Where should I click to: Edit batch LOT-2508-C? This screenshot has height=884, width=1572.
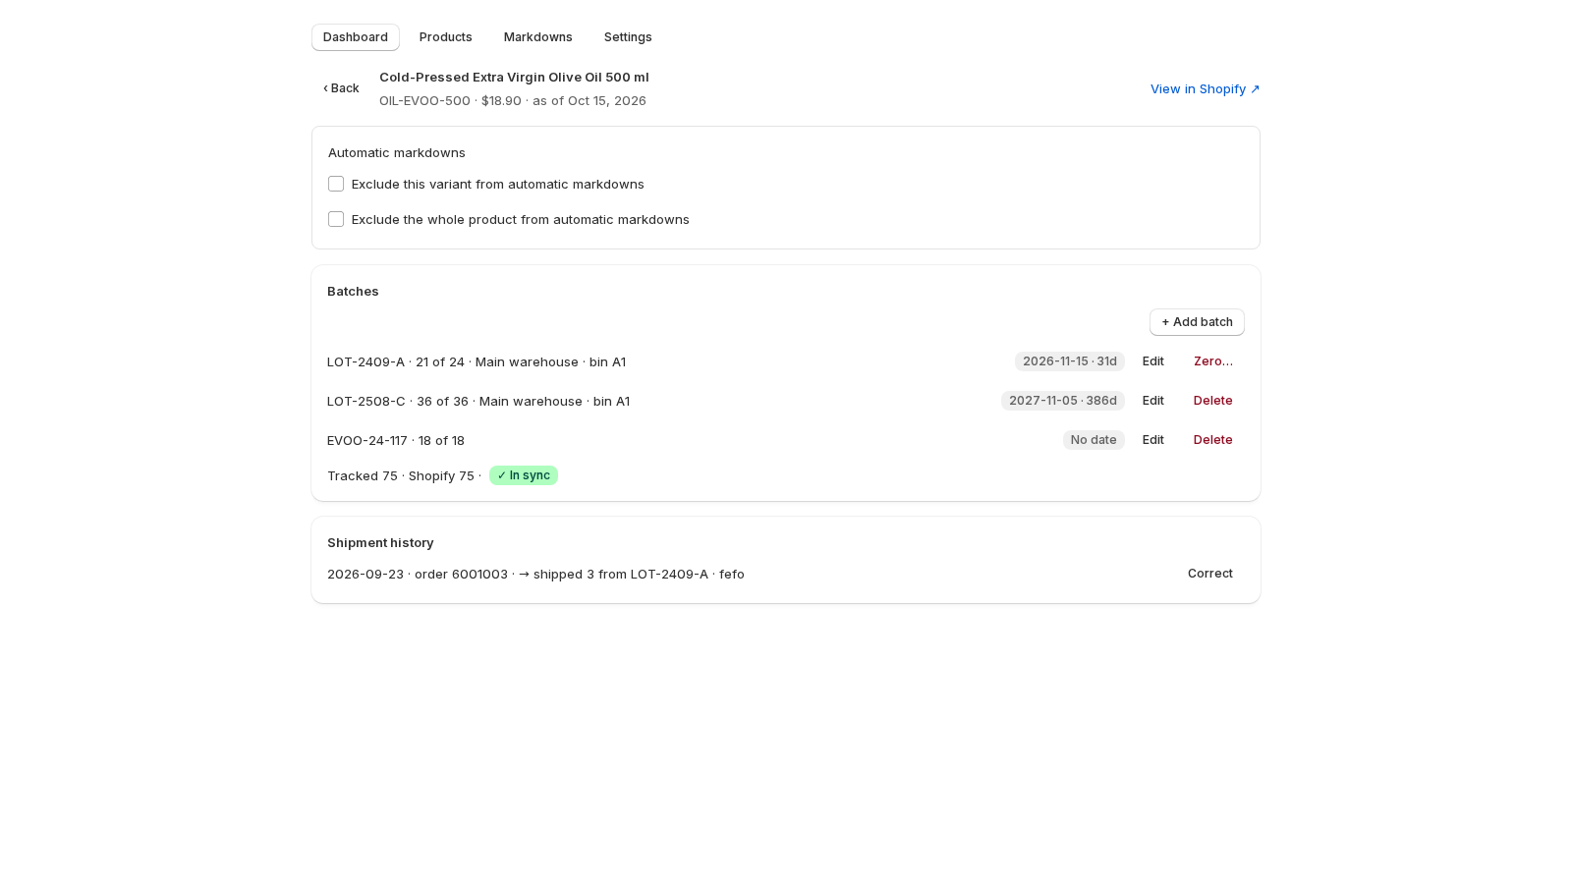(x=1153, y=401)
